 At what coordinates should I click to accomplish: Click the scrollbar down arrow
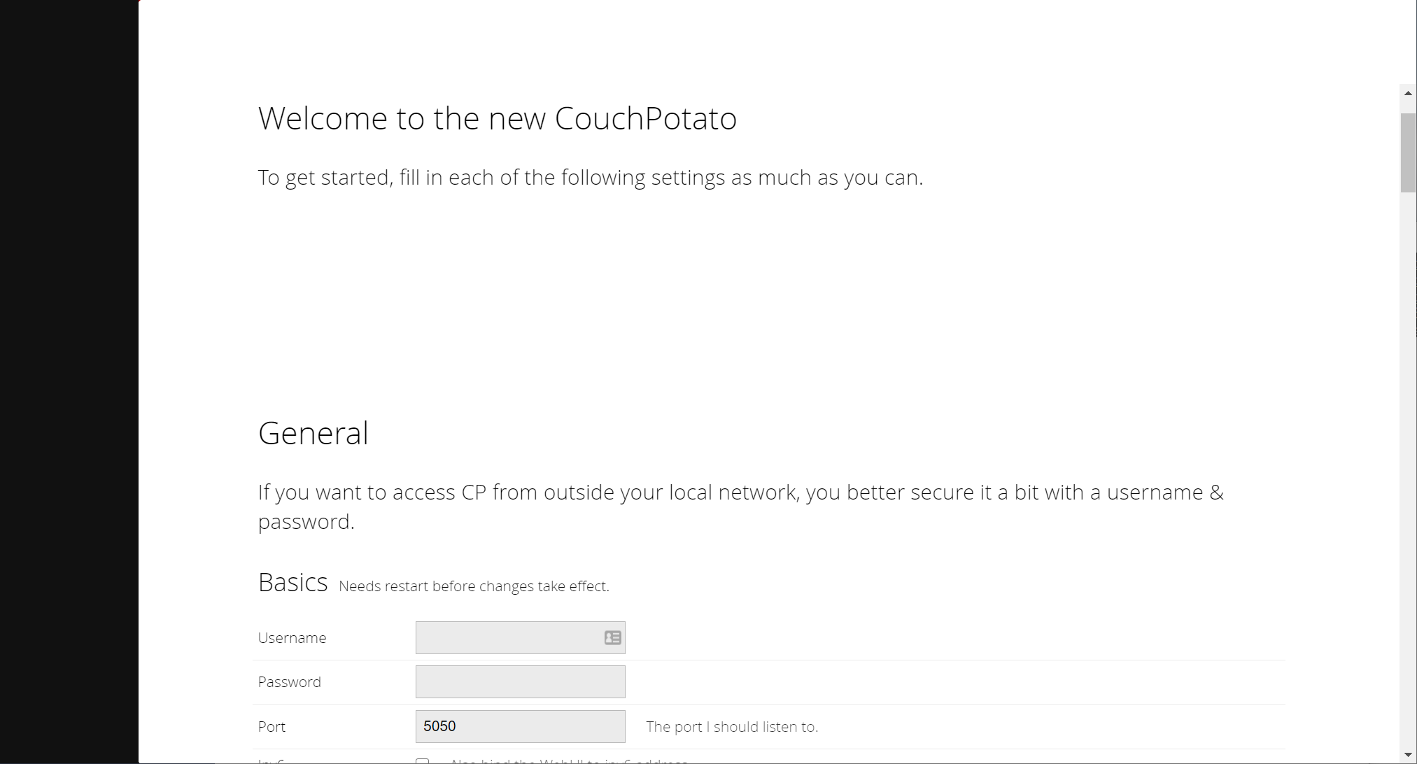click(x=1408, y=755)
